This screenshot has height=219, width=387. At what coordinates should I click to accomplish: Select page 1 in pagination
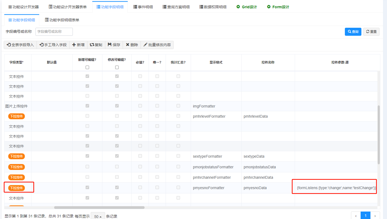[x=366, y=216]
